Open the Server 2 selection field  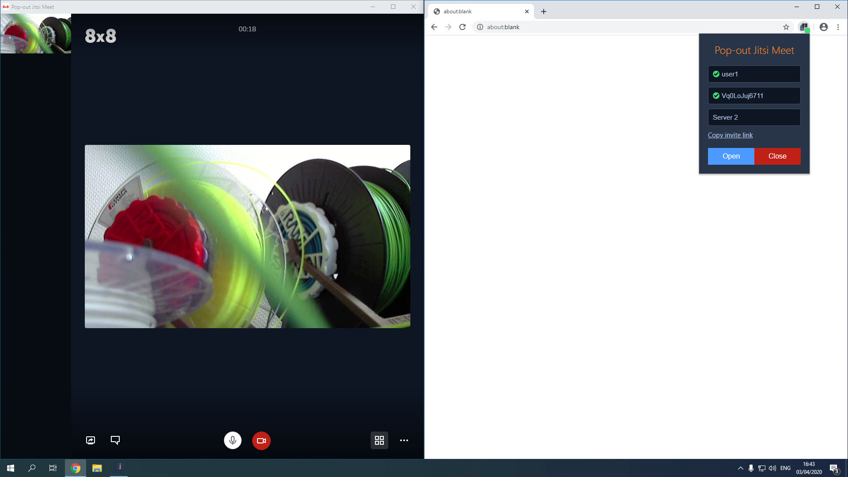tap(754, 117)
